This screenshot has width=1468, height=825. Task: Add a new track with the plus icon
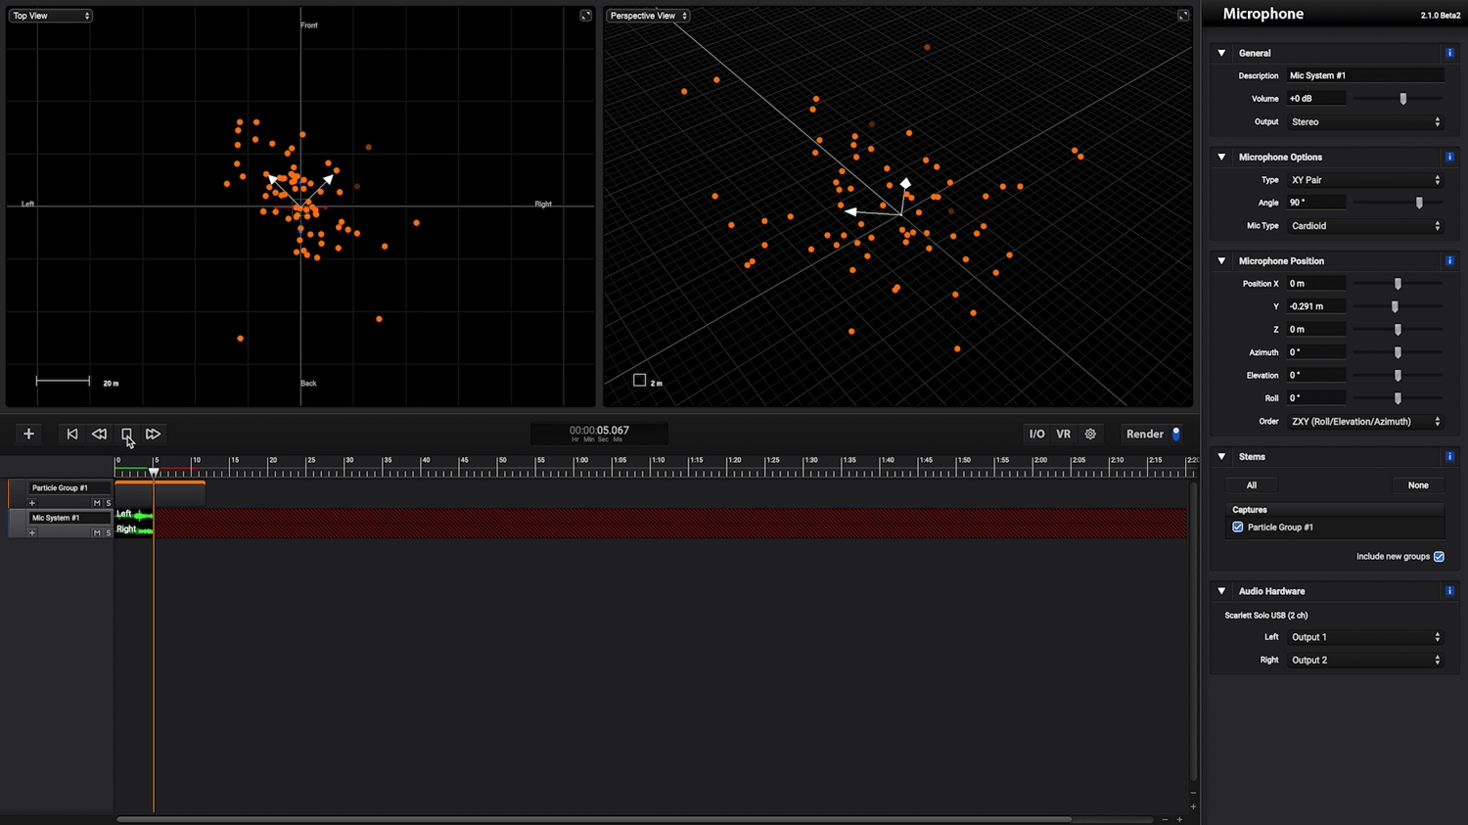[x=27, y=434]
